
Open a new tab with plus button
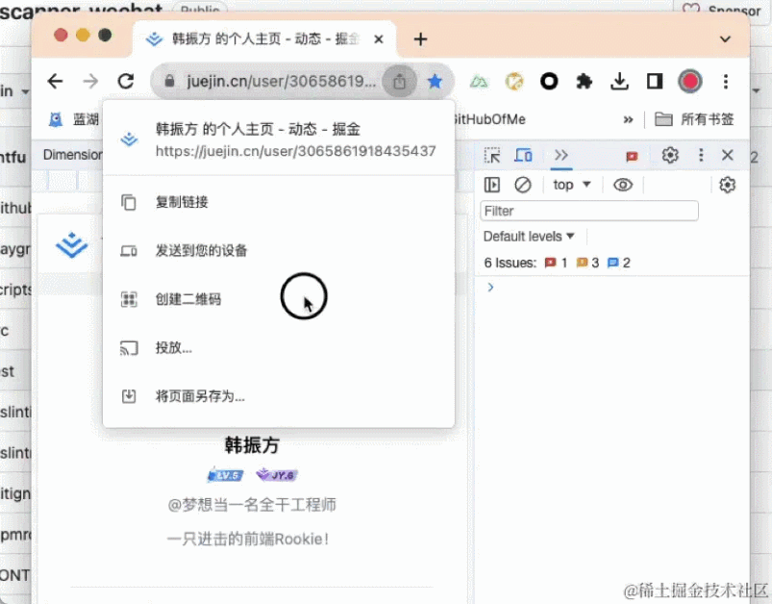pos(420,38)
